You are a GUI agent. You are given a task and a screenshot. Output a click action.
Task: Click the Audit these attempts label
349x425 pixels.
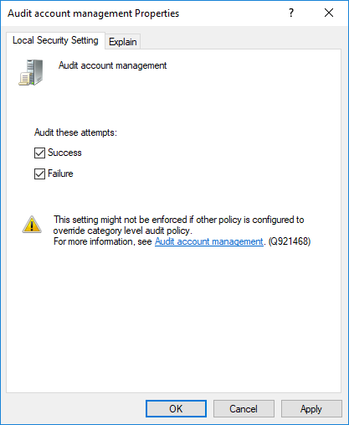pyautogui.click(x=75, y=132)
